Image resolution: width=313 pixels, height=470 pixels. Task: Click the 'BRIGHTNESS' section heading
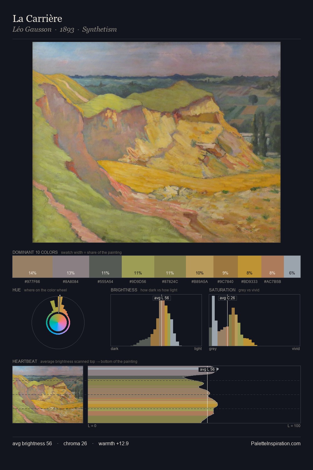(x=124, y=290)
